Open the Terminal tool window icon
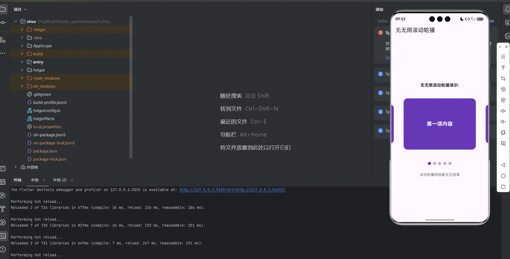510x259 pixels. (x=3, y=236)
